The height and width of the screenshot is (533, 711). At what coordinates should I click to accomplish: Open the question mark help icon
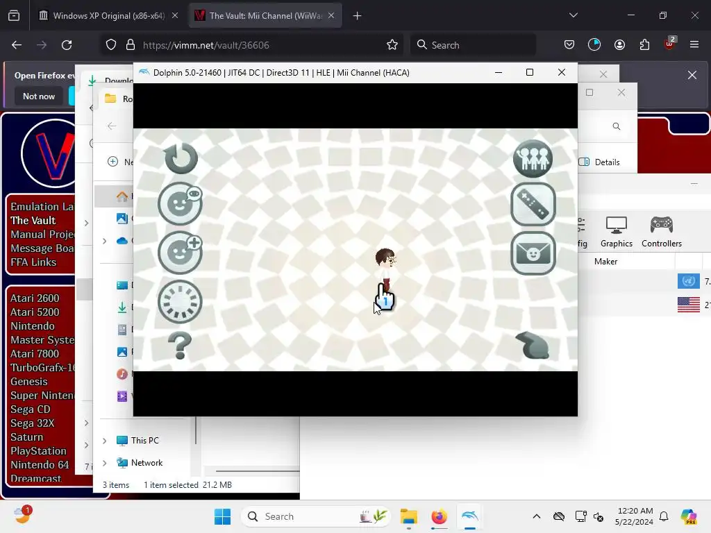(x=180, y=346)
